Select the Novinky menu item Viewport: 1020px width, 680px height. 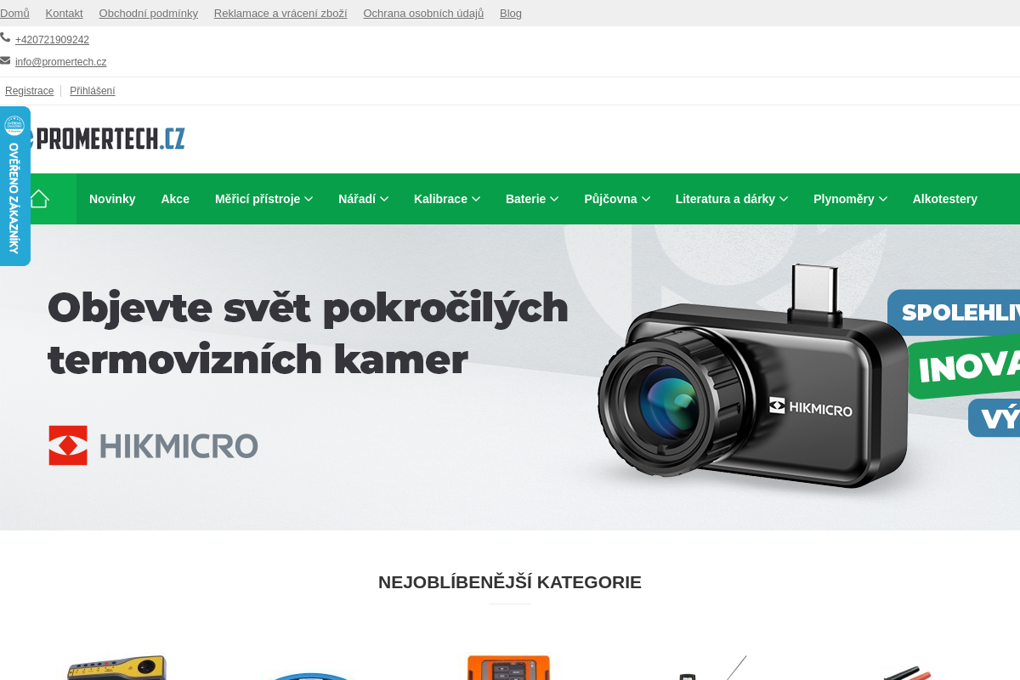tap(111, 198)
